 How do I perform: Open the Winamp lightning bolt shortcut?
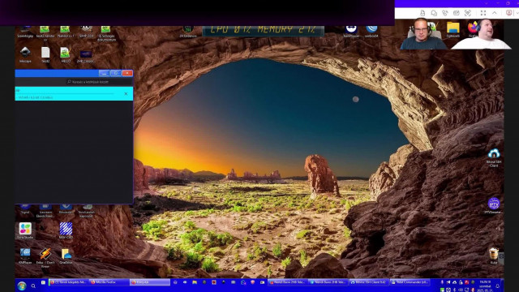[x=45, y=256]
